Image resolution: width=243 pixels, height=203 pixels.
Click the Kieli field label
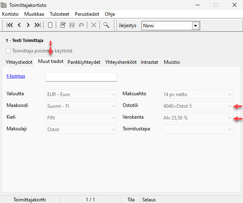(x=11, y=117)
